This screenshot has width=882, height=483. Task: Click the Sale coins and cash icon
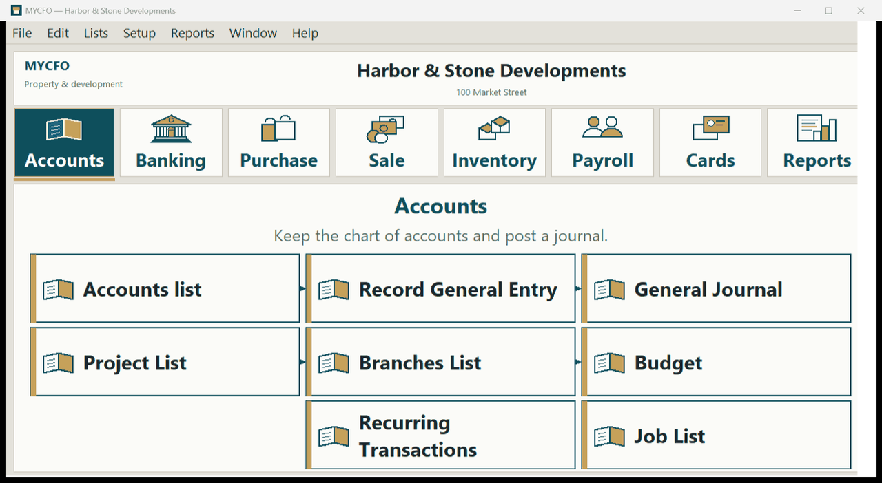(x=386, y=129)
